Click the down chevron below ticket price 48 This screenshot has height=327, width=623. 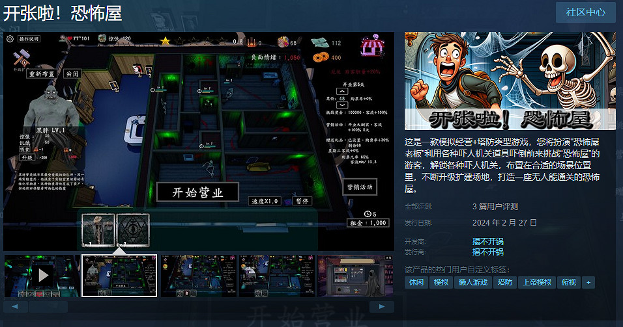[x=342, y=105]
